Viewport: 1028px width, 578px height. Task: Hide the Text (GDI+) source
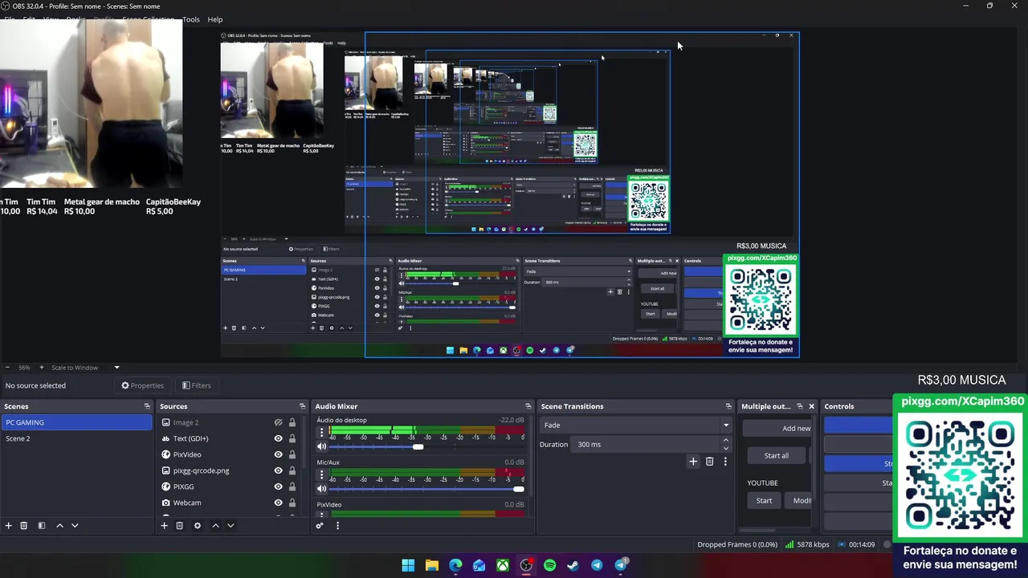[x=278, y=438]
